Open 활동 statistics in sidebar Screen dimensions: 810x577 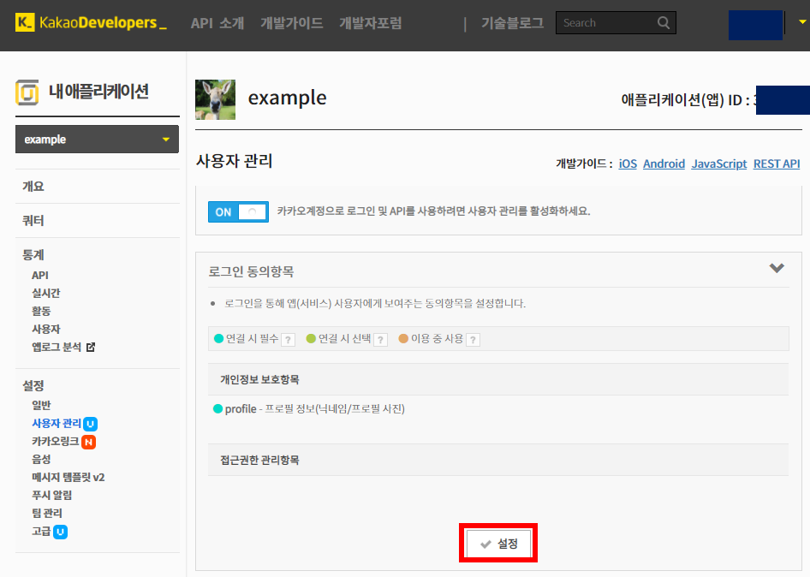[x=41, y=311]
